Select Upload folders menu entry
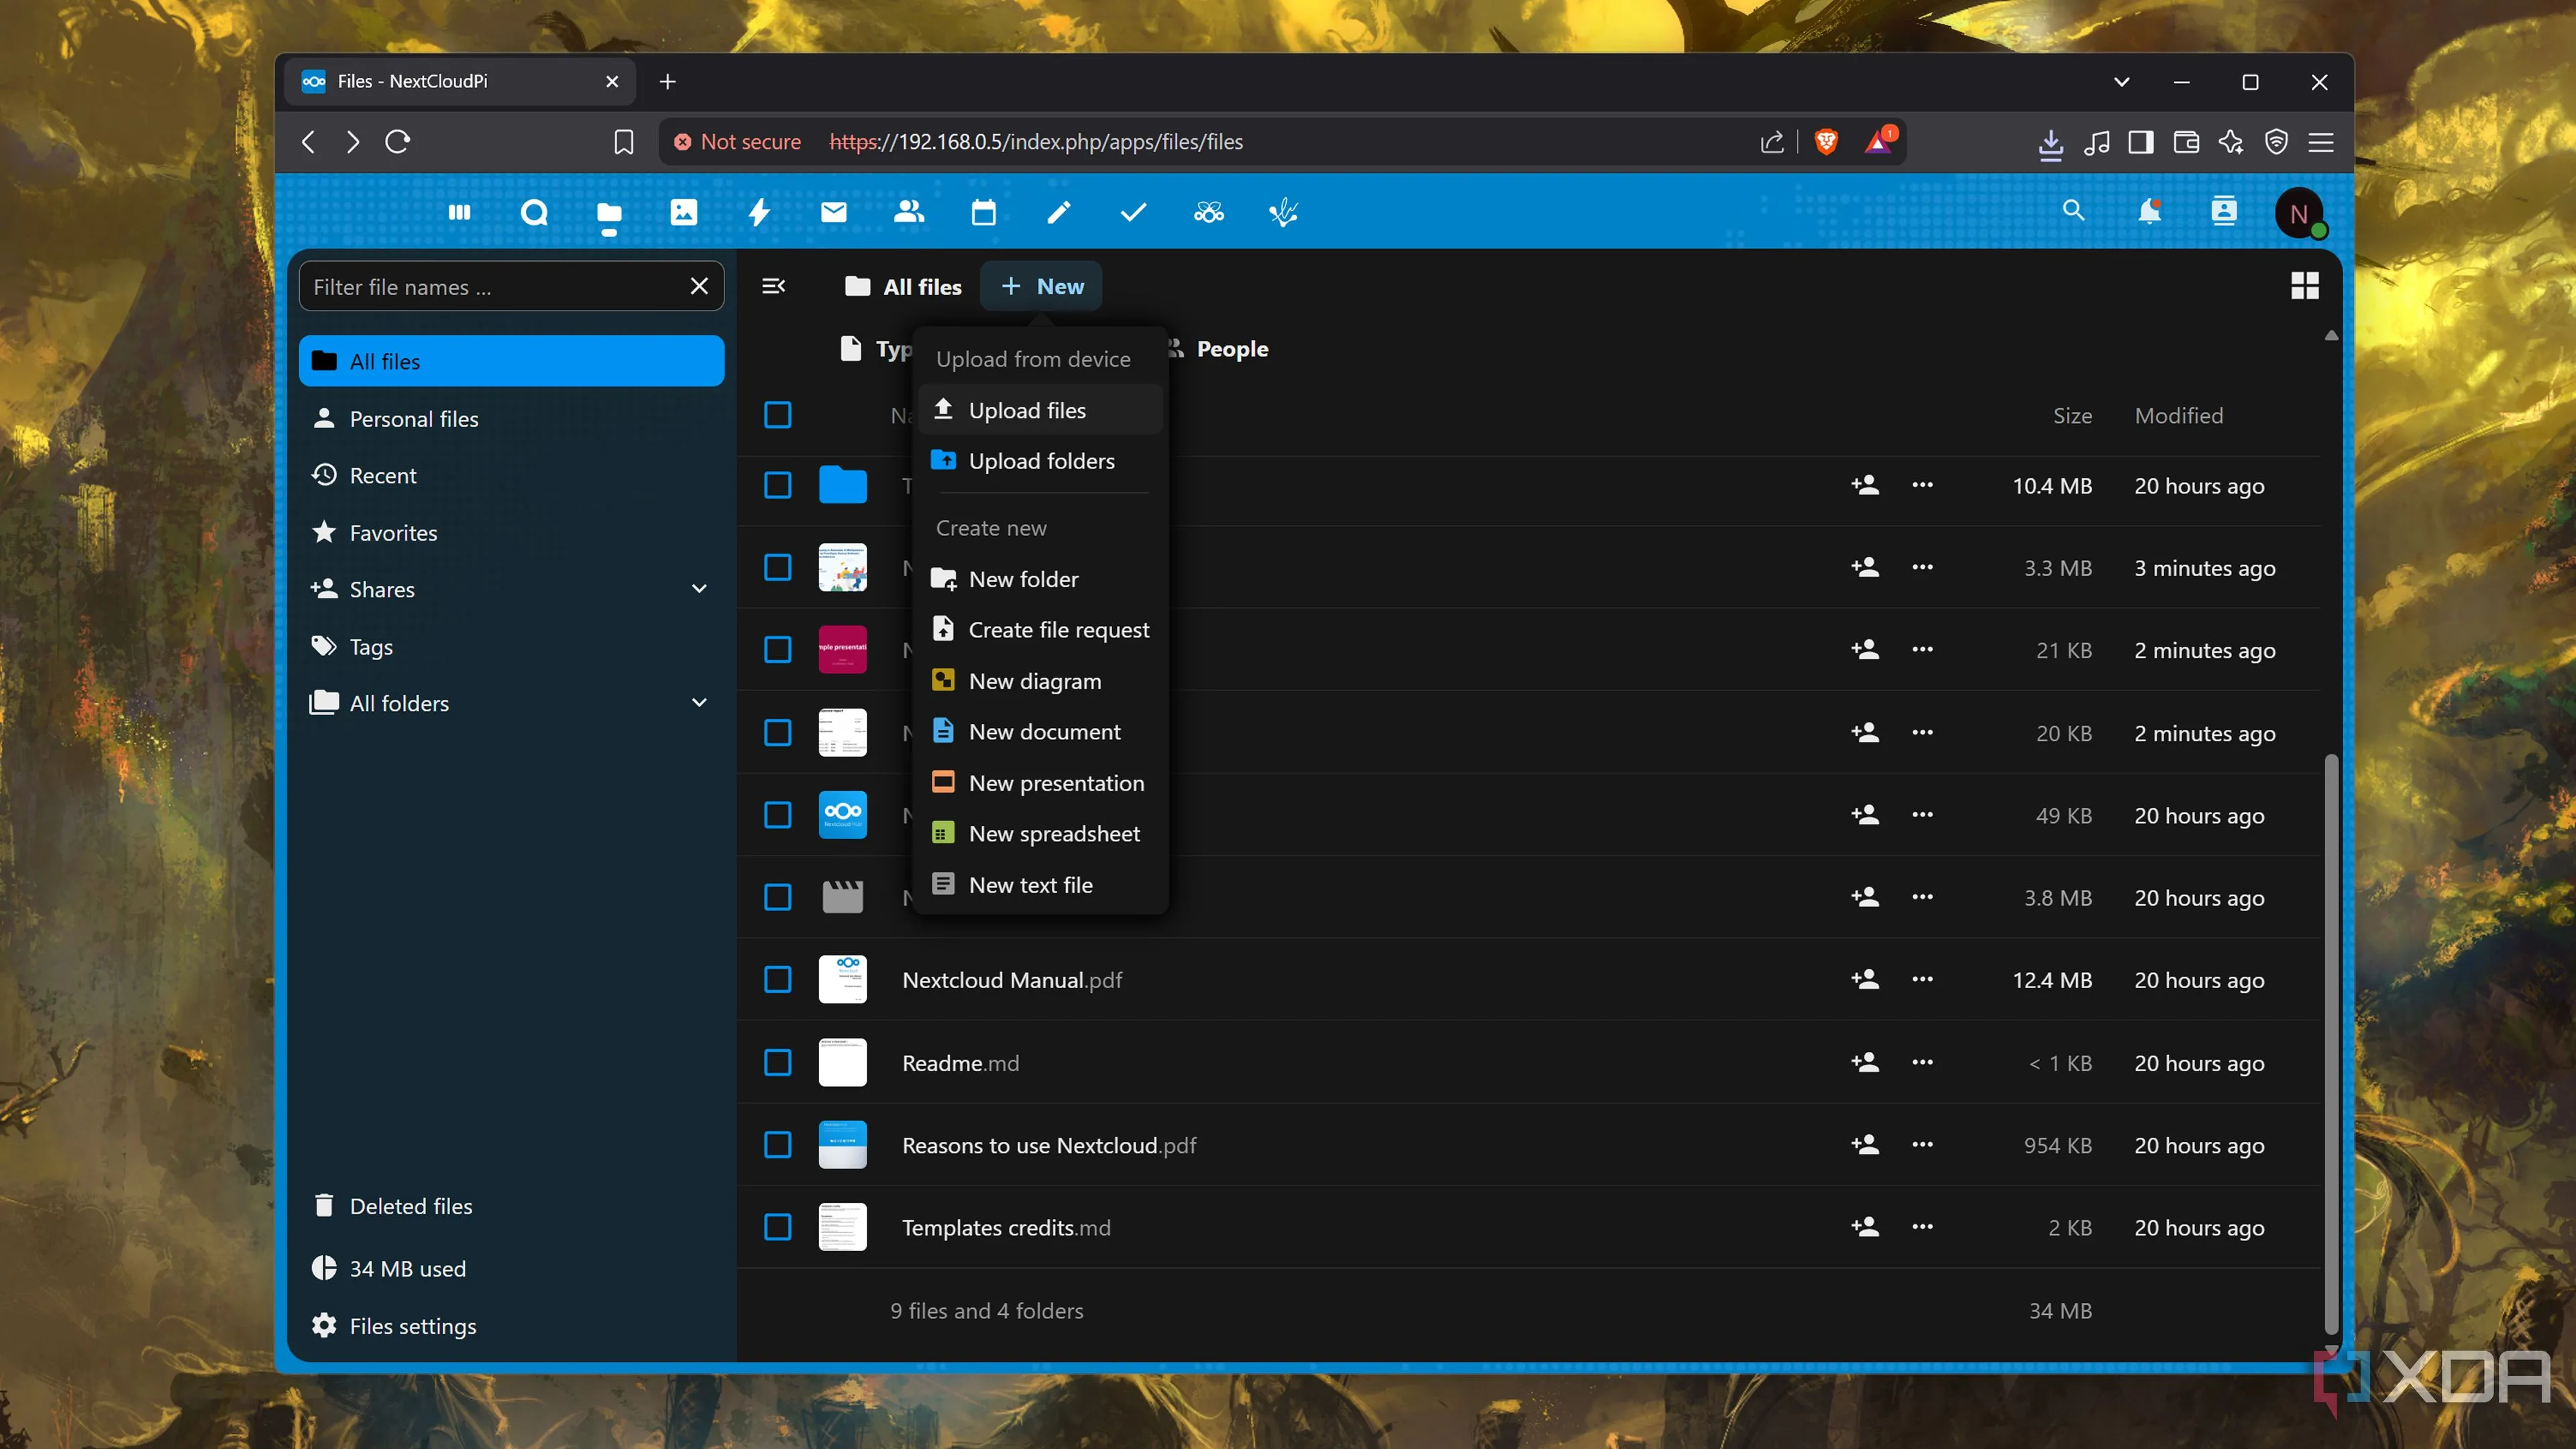This screenshot has width=2576, height=1449. (1040, 461)
